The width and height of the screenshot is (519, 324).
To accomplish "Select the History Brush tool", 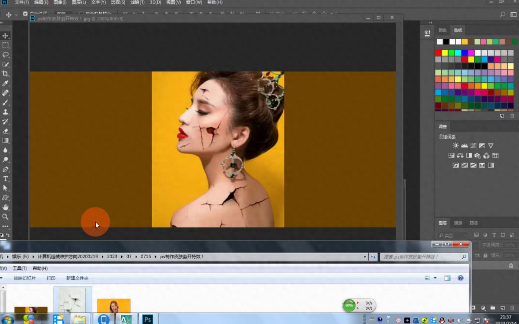I will 5,122.
